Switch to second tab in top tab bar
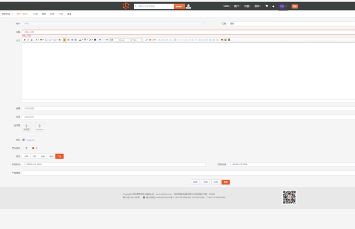 pyautogui.click(x=35, y=14)
